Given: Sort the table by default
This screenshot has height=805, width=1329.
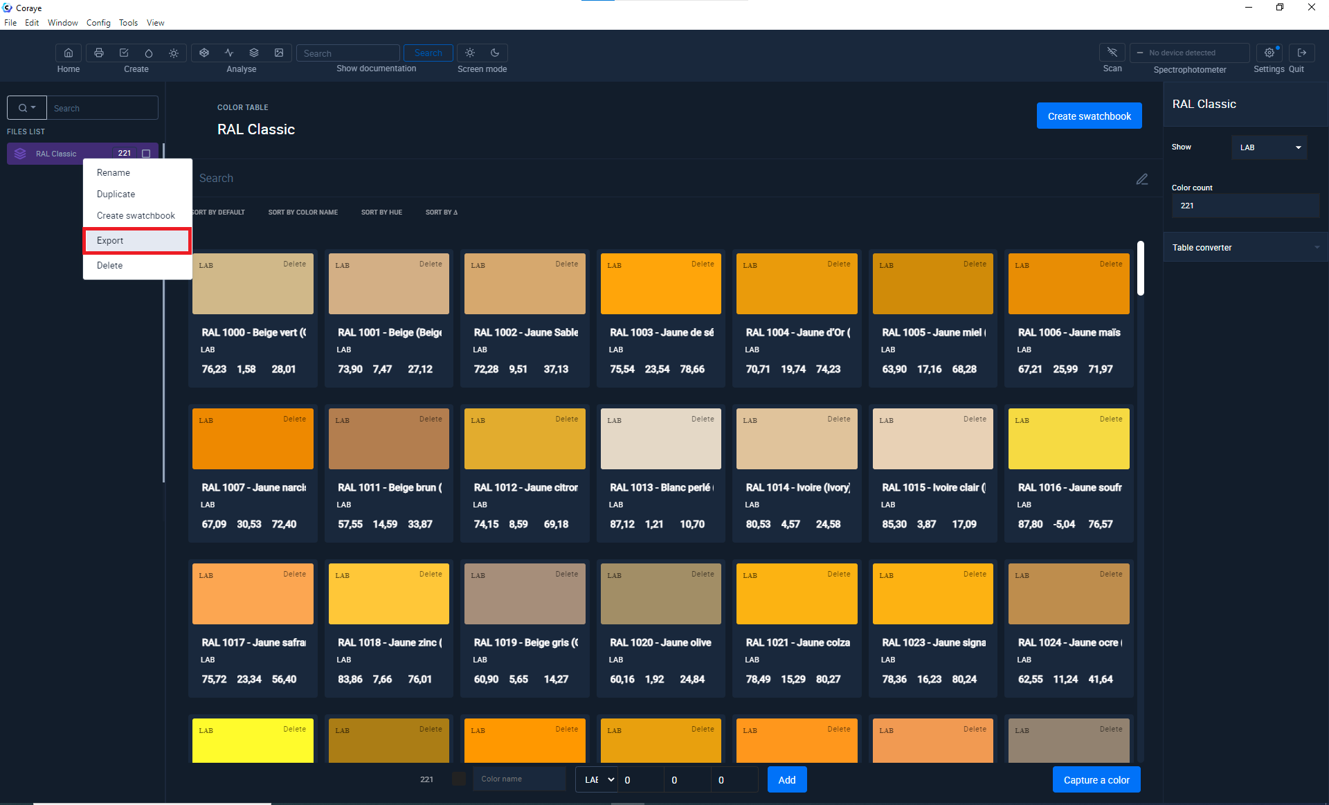Looking at the screenshot, I should pyautogui.click(x=219, y=212).
